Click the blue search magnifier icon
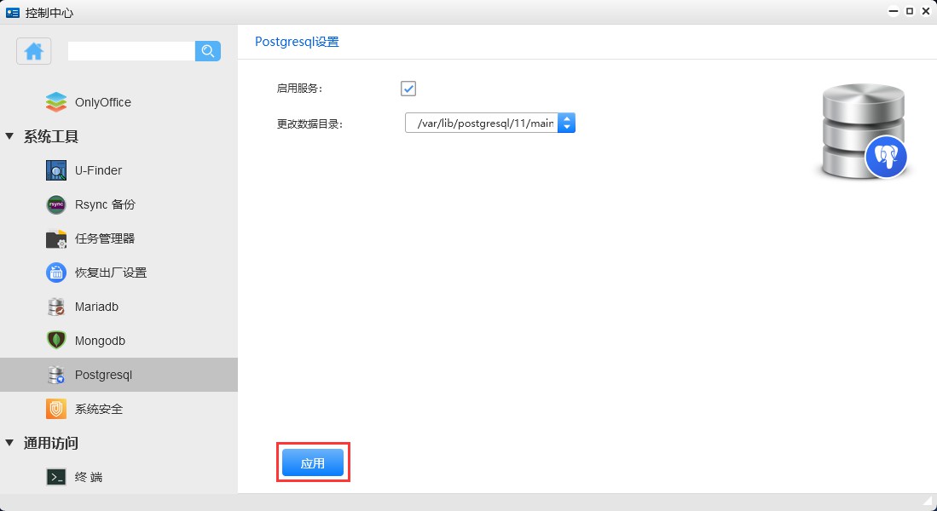The height and width of the screenshot is (511, 937). pos(207,51)
